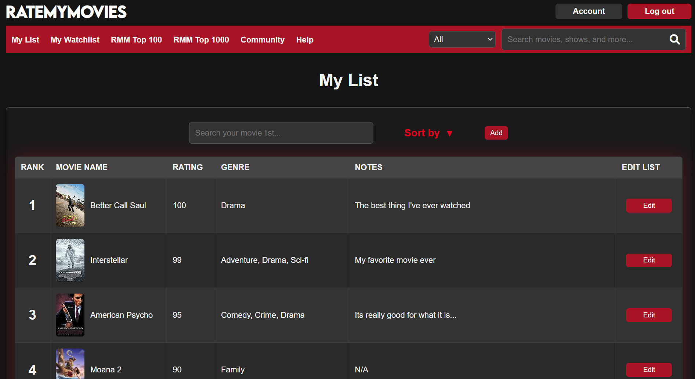The width and height of the screenshot is (695, 379).
Task: Select the Moana 2 poster thumbnail
Action: (x=70, y=364)
